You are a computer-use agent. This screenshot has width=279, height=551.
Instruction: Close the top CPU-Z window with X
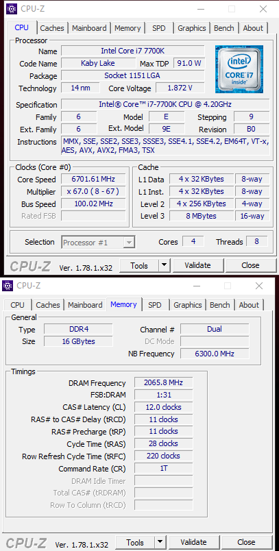tap(263, 9)
